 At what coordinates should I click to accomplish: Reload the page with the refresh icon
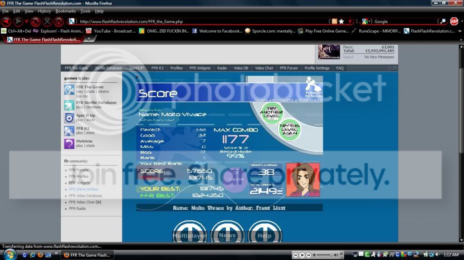pos(35,21)
